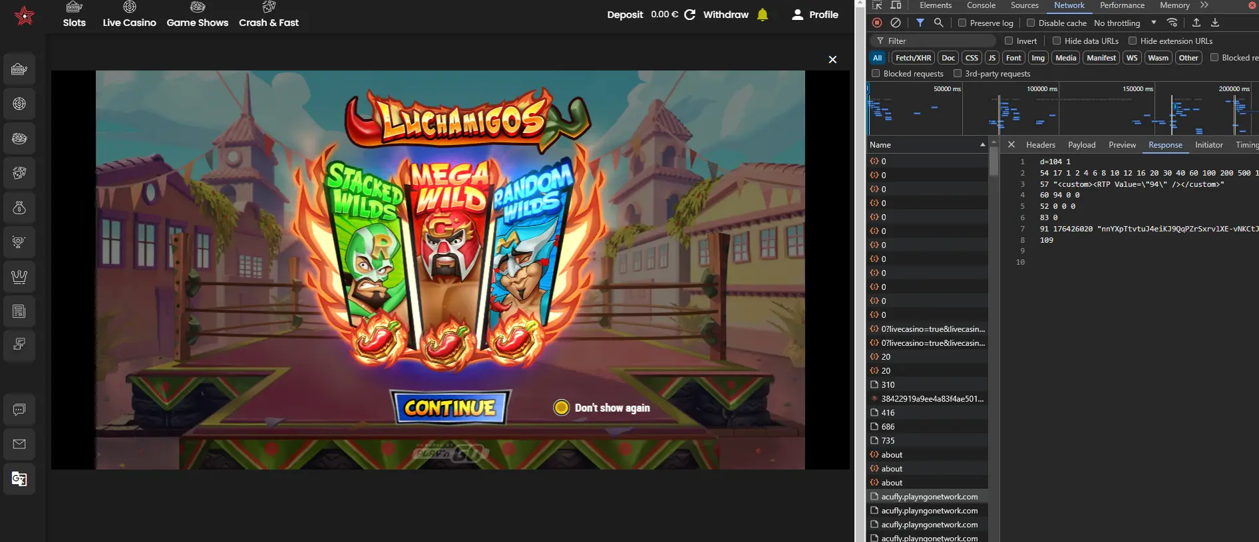Viewport: 1259px width, 542px height.
Task: Check the Blocked response cookies checkbox
Action: point(1214,57)
